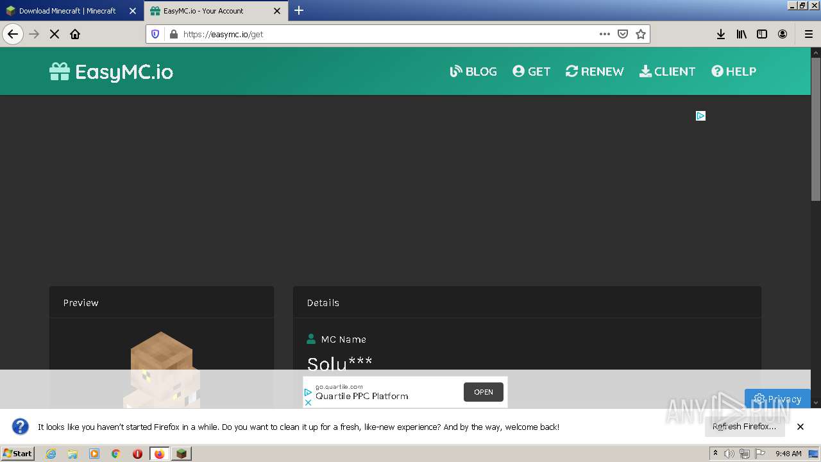Click the EasyMC.io logo
Image resolution: width=821 pixels, height=462 pixels.
pyautogui.click(x=111, y=71)
